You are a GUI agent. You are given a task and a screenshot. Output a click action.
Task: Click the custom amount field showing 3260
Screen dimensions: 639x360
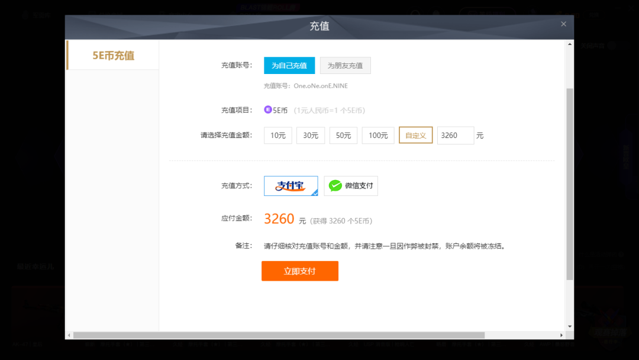[x=456, y=136]
